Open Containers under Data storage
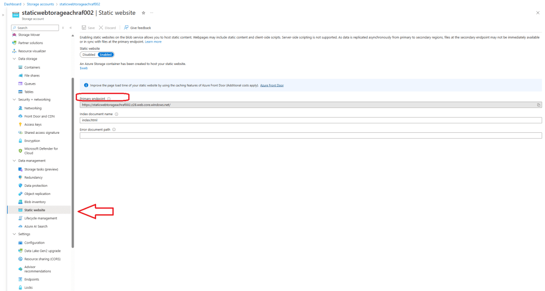 pyautogui.click(x=33, y=67)
